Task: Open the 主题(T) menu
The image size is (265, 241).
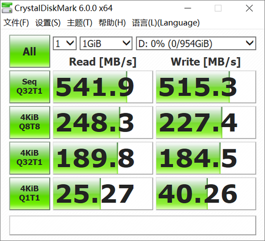Action: click(x=79, y=23)
